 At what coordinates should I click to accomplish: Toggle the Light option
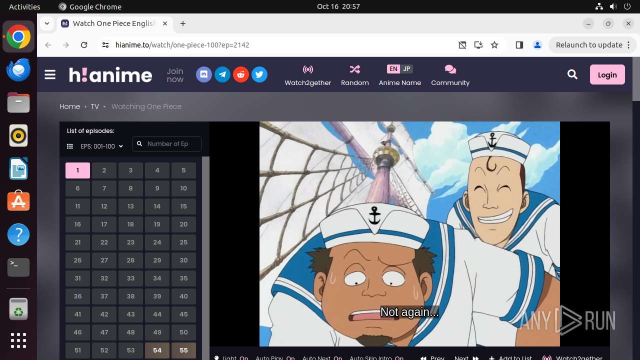(x=231, y=357)
